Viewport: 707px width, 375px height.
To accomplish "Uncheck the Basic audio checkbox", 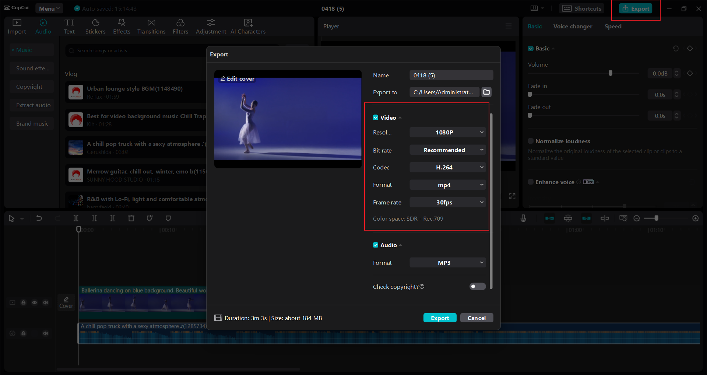I will 531,48.
